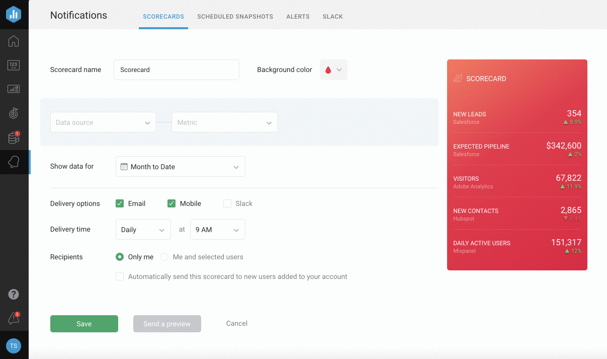
Task: Open the Databoards chart sidebar icon
Action: tap(14, 89)
